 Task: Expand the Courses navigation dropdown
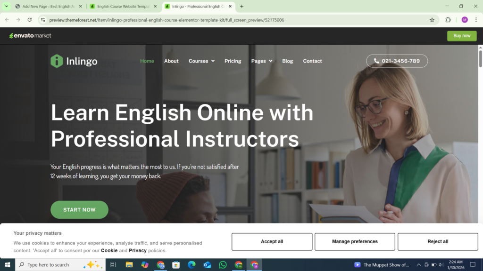pyautogui.click(x=201, y=61)
